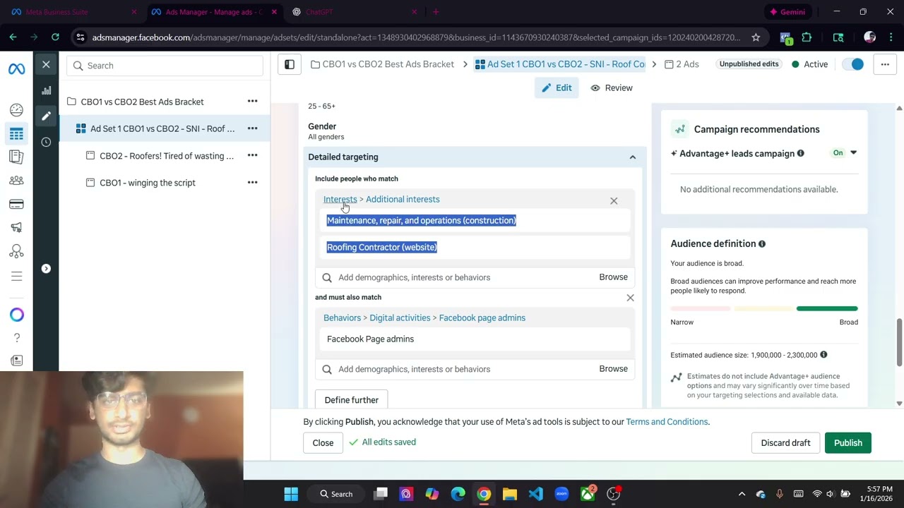Screen dimensions: 904x508
Task: Click the Define further button
Action: point(352,400)
